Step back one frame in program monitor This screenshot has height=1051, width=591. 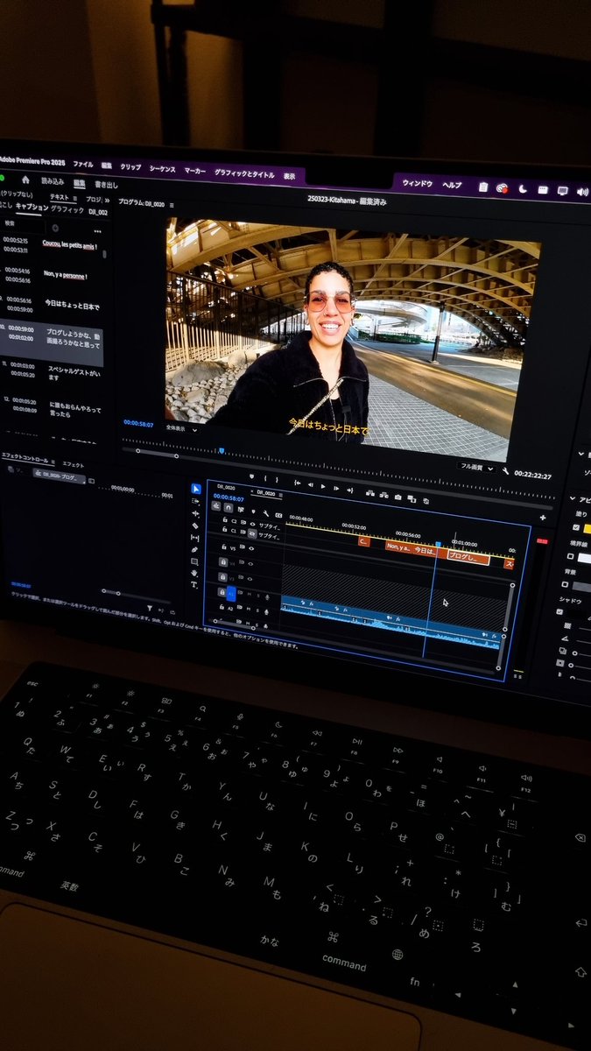pyautogui.click(x=311, y=485)
